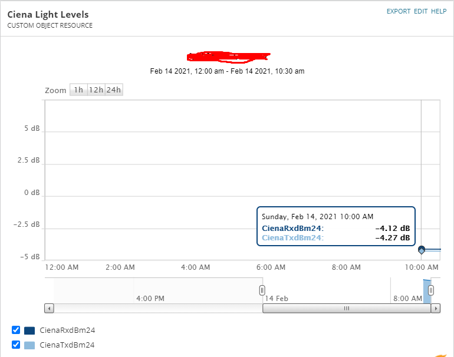The height and width of the screenshot is (357, 454).
Task: Click the navigator scrollbar left arrow
Action: (49, 308)
